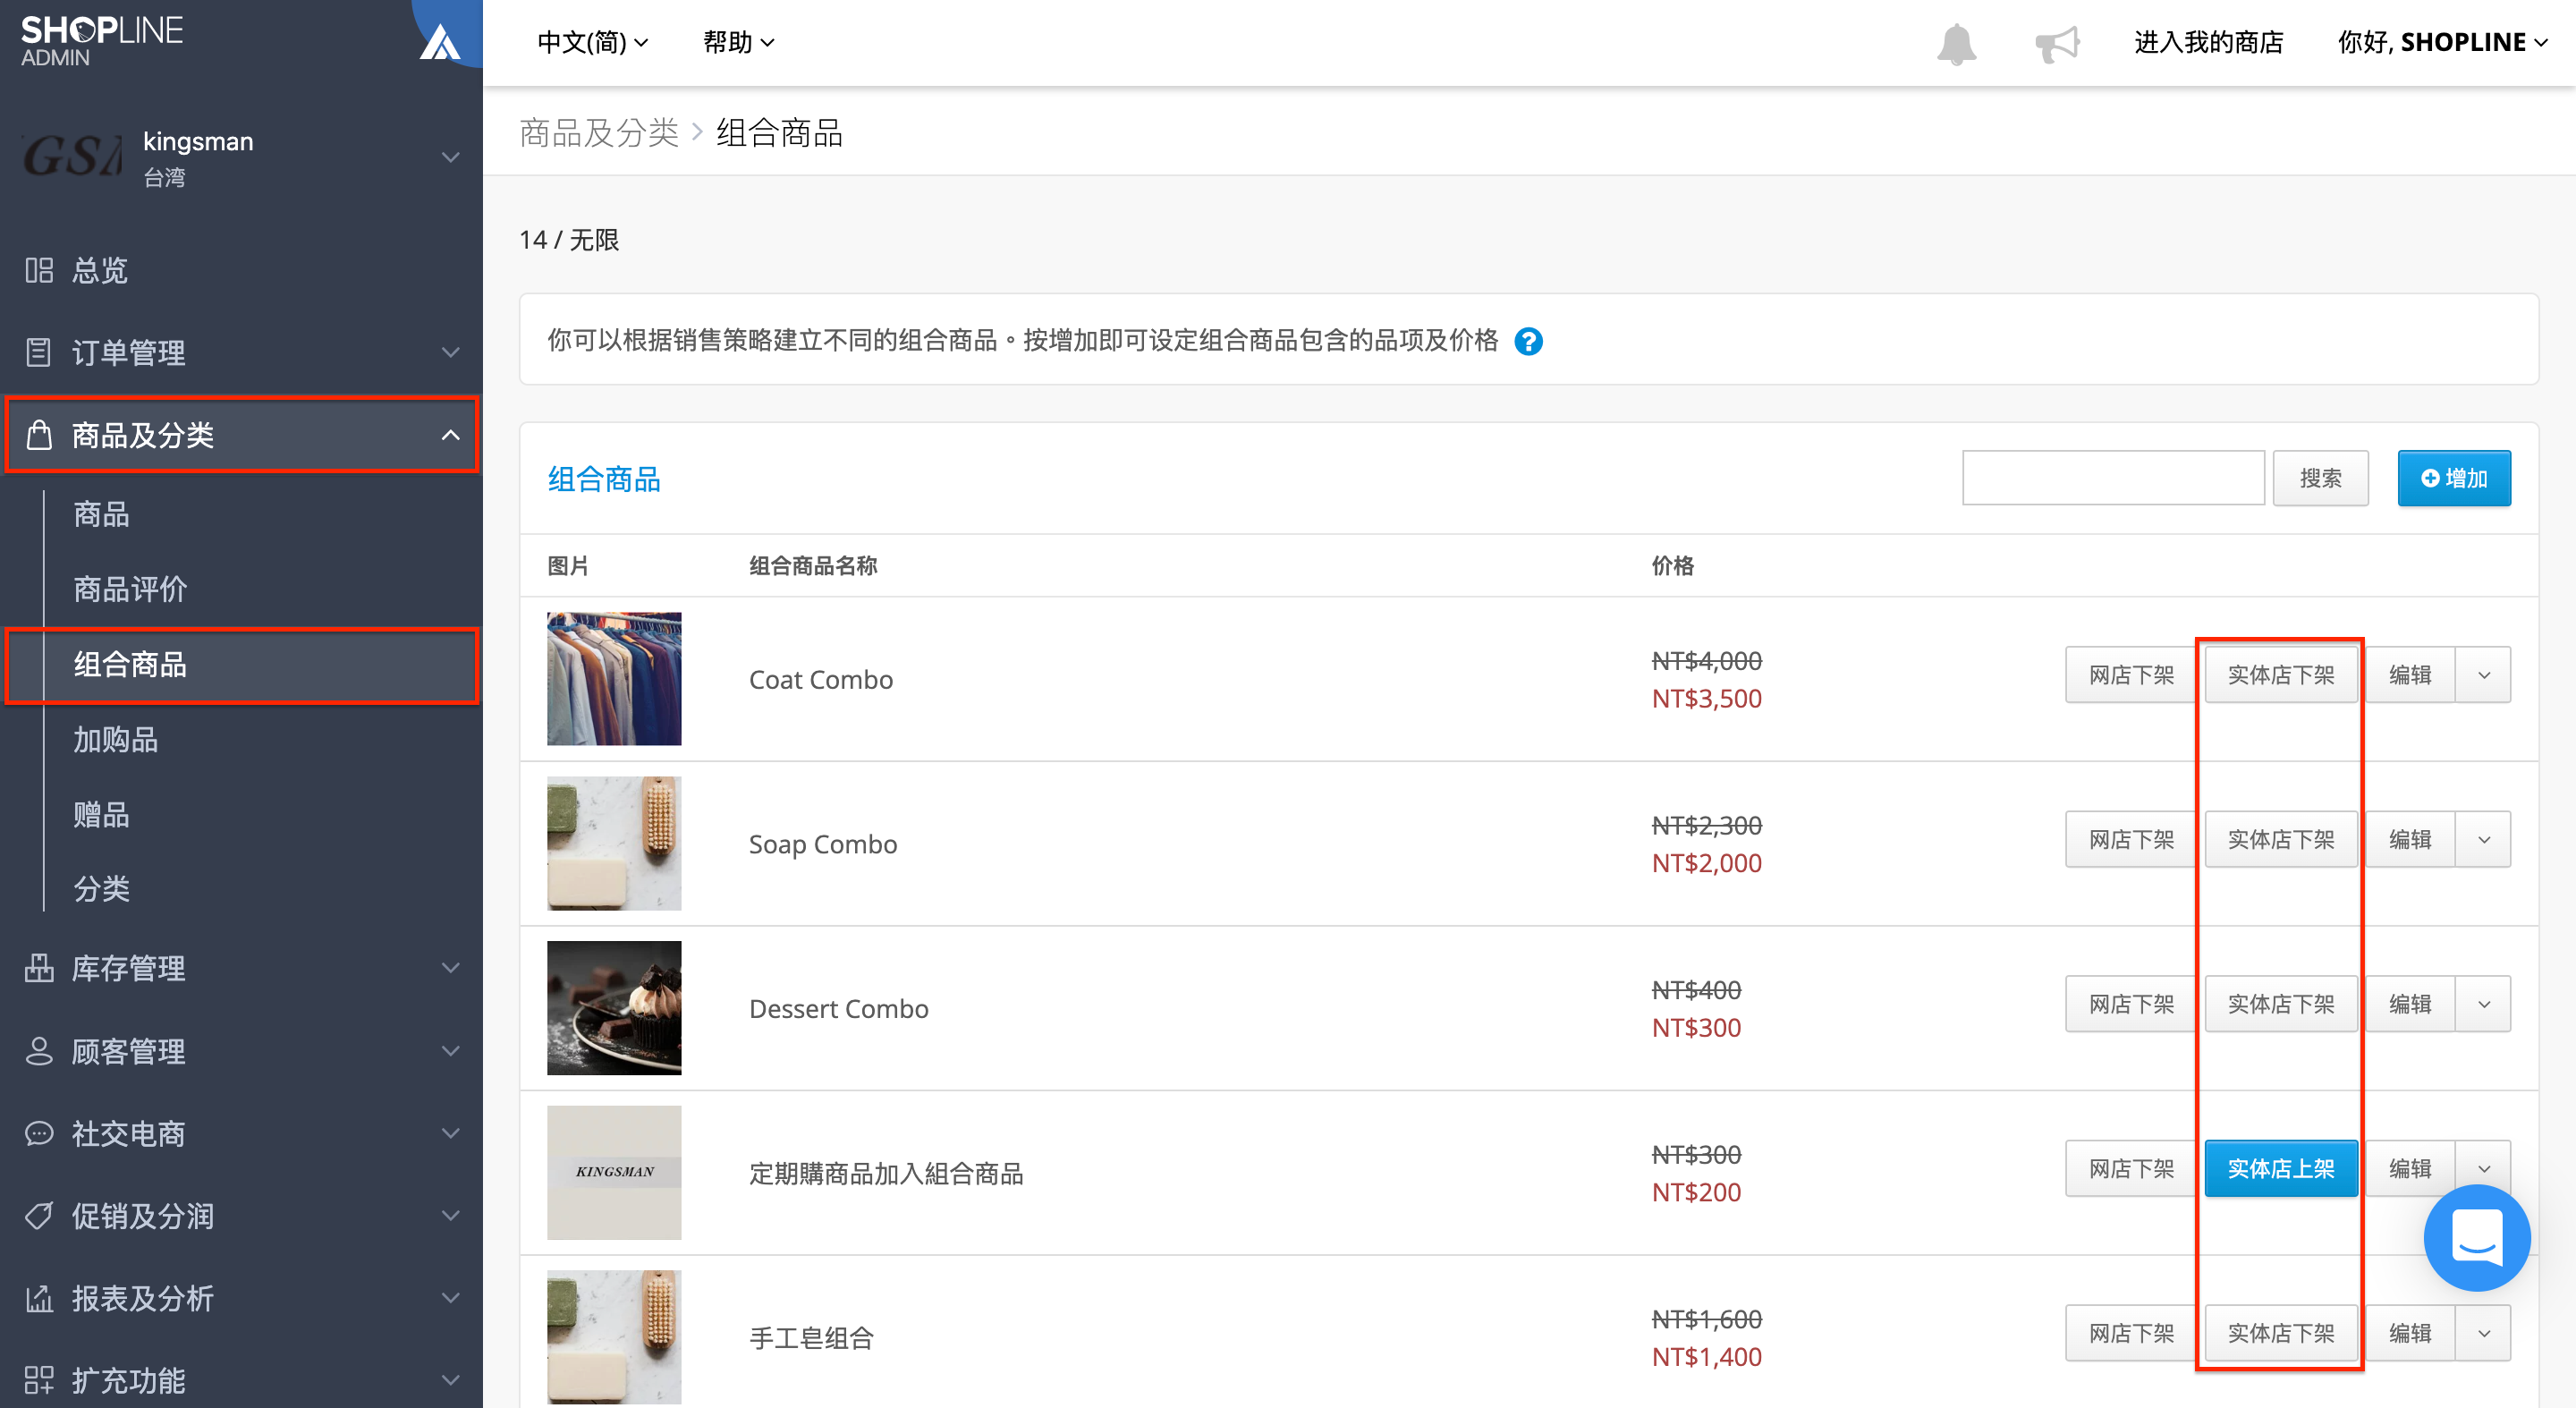Click the combo product search input field

pos(2113,478)
